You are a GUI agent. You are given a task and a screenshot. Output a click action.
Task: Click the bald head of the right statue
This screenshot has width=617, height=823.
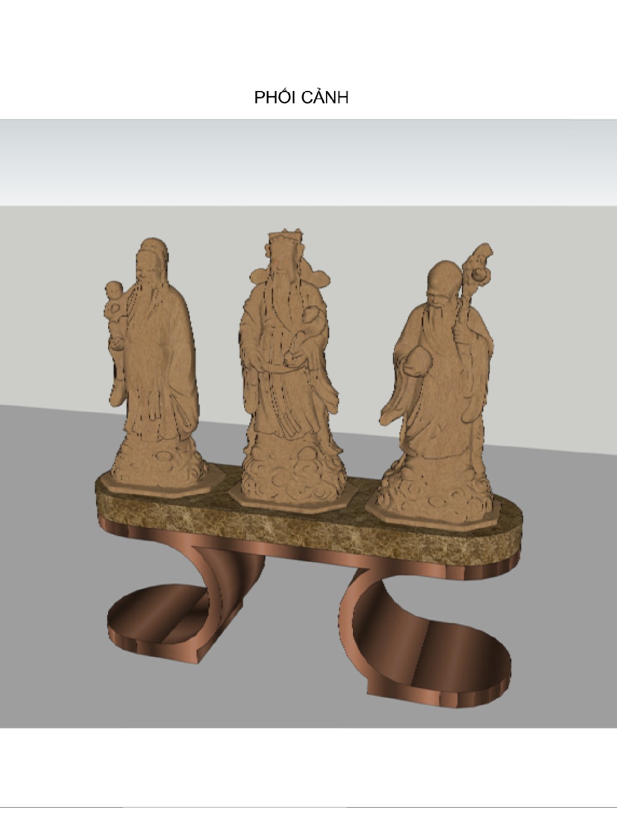(x=444, y=275)
